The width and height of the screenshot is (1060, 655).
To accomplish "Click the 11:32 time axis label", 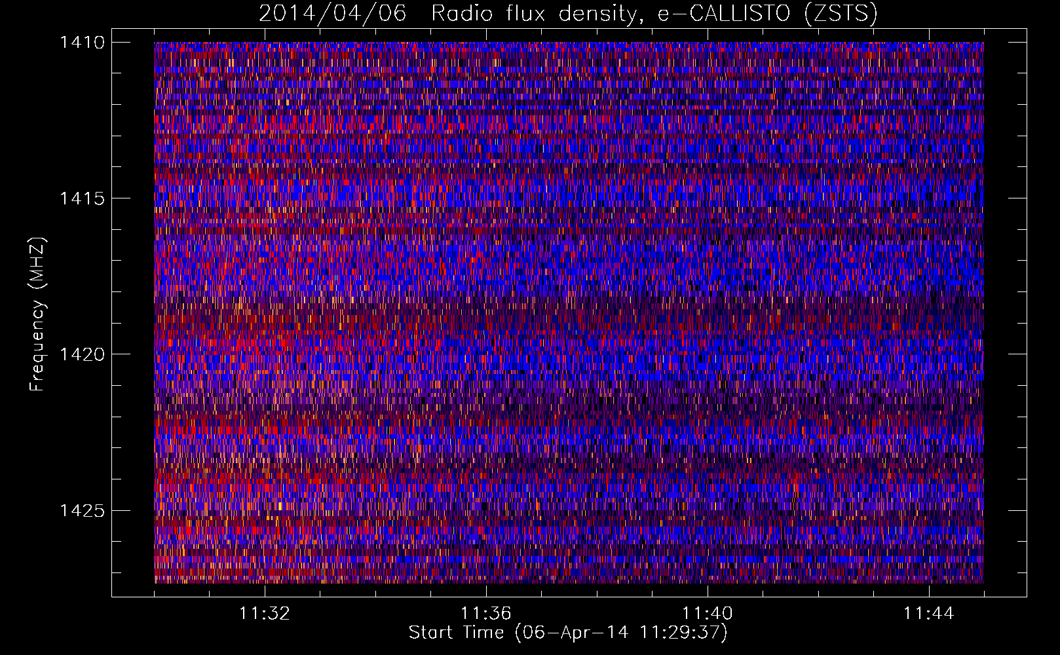I will coord(265,614).
